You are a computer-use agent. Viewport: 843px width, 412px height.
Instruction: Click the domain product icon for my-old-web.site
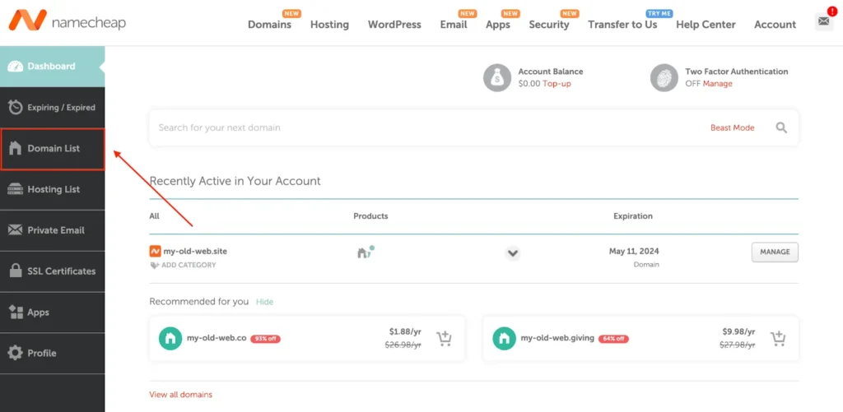pos(366,252)
